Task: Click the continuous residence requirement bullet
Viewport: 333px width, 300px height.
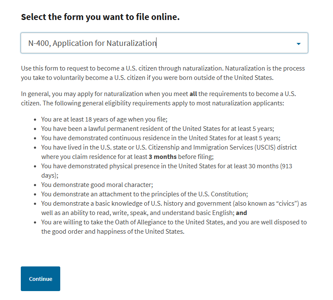Action: click(x=160, y=138)
